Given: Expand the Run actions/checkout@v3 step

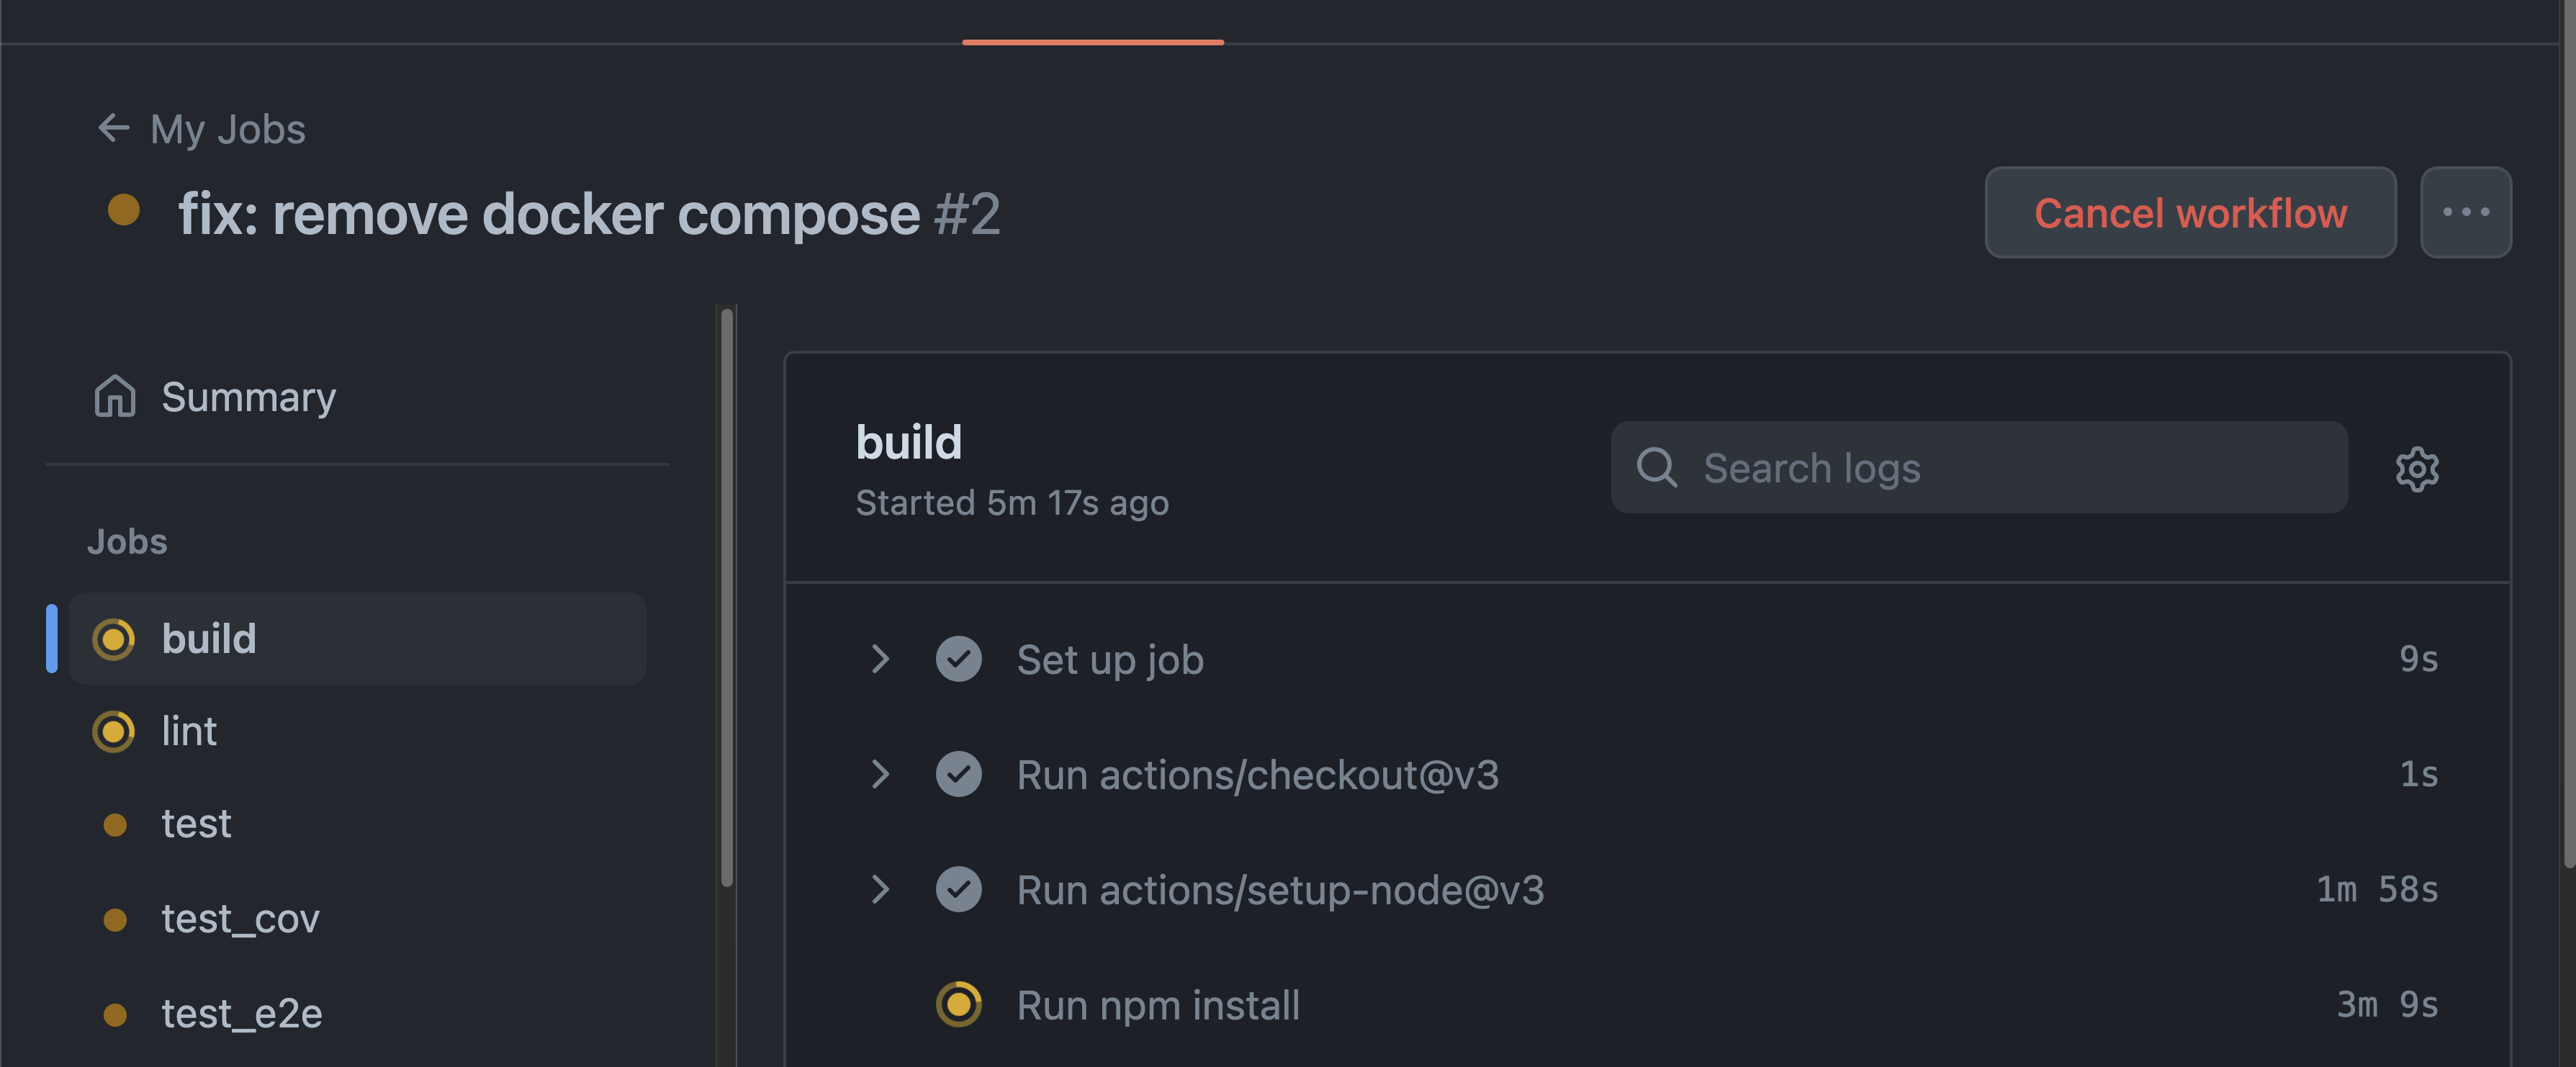Looking at the screenshot, I should (x=881, y=774).
